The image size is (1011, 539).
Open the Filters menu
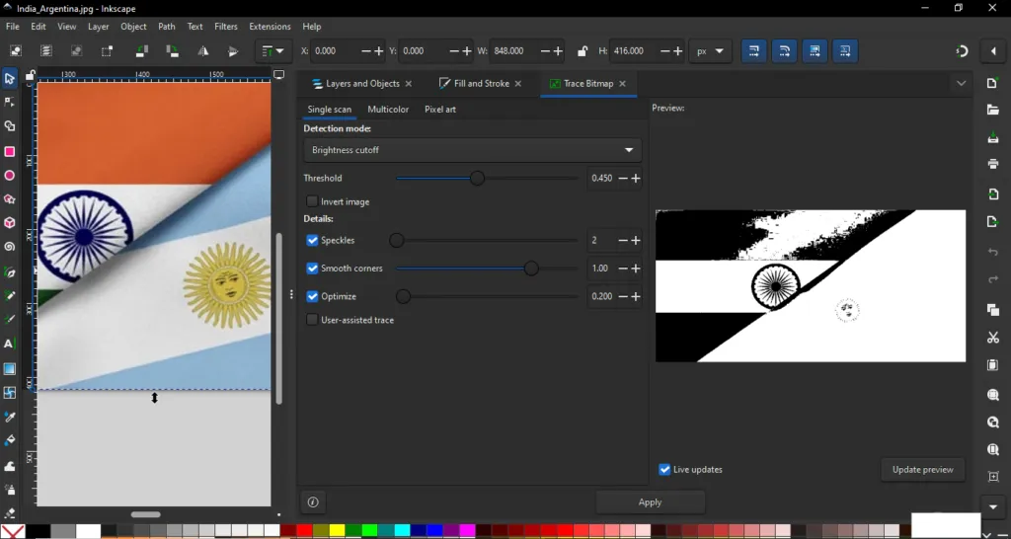click(x=226, y=27)
